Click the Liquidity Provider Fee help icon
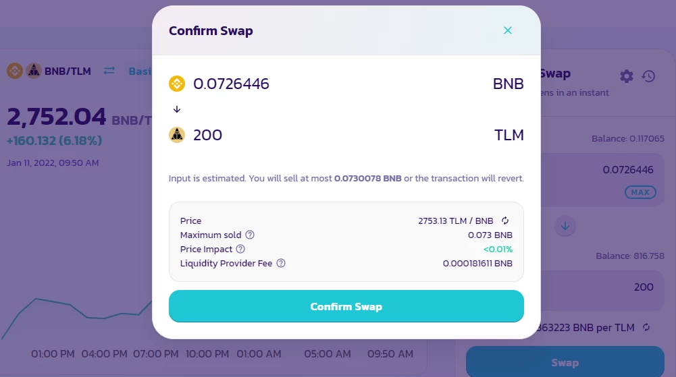The height and width of the screenshot is (377, 676). point(281,264)
